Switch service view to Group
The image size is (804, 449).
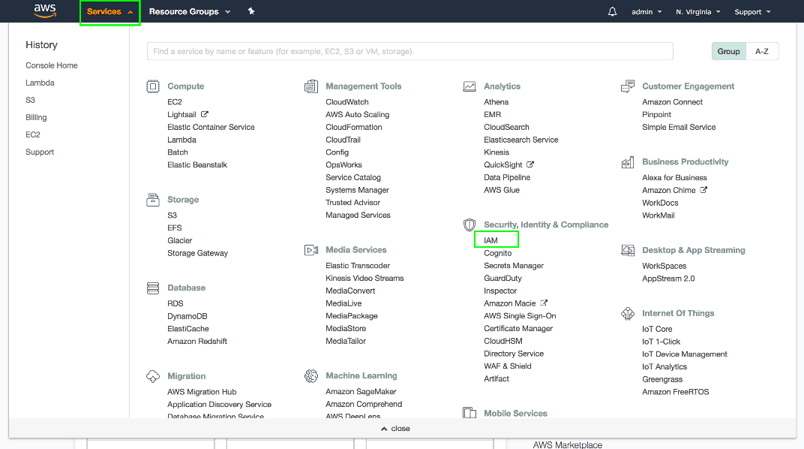(728, 52)
